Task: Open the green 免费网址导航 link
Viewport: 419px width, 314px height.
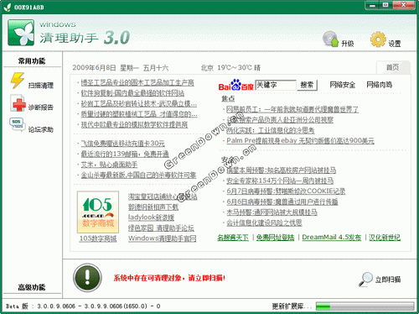Action: (x=276, y=238)
